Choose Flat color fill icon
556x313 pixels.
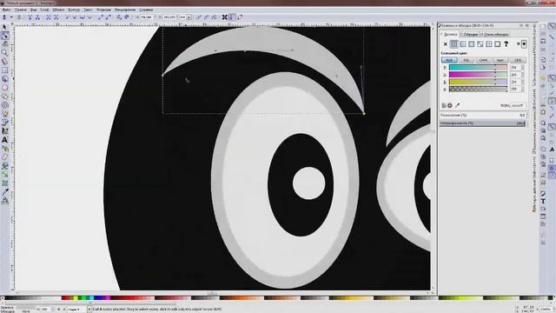[453, 44]
